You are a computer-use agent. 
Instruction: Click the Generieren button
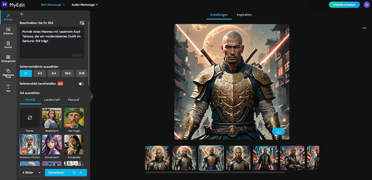[x=66, y=173]
